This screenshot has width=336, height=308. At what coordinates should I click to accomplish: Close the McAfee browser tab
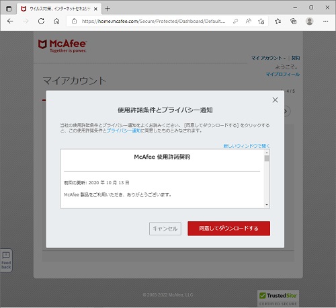point(95,9)
